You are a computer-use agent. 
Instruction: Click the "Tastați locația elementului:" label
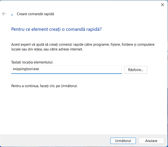(x=34, y=62)
